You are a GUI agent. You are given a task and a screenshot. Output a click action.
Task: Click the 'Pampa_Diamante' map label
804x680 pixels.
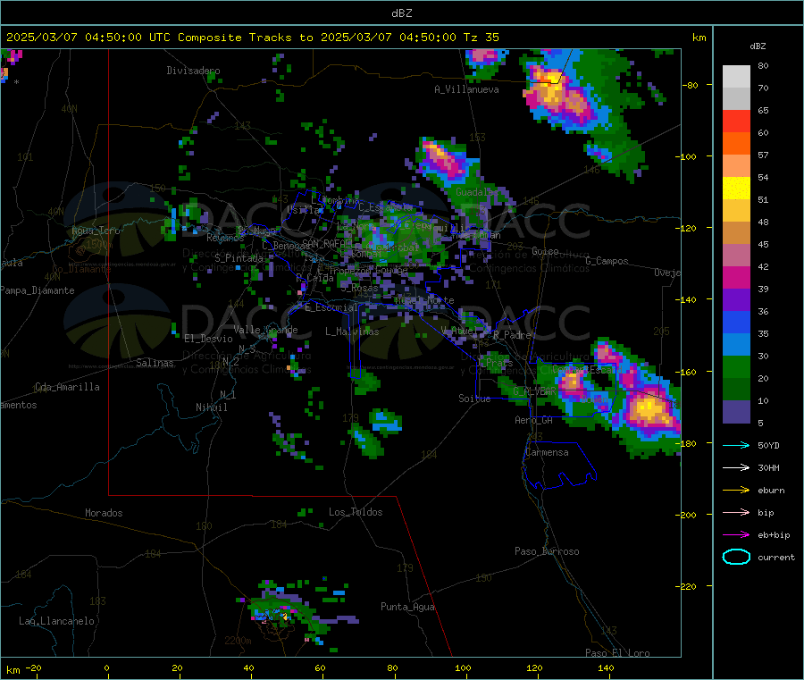[x=37, y=290]
